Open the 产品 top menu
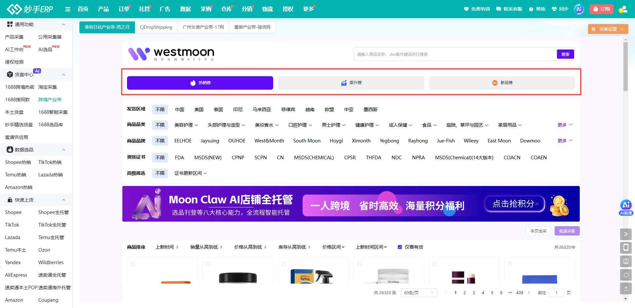635x308 pixels. point(103,9)
